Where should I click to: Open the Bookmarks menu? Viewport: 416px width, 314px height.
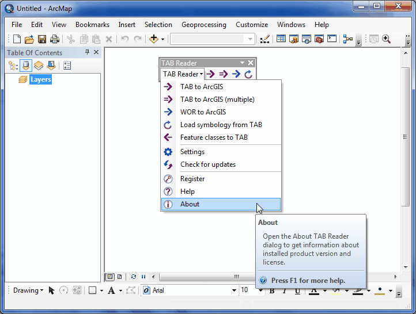tap(92, 25)
